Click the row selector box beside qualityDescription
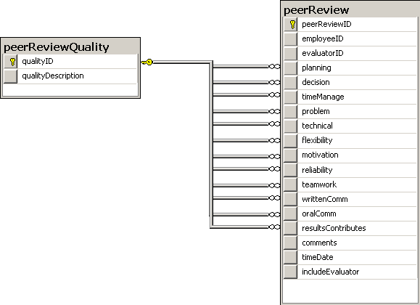 11,76
